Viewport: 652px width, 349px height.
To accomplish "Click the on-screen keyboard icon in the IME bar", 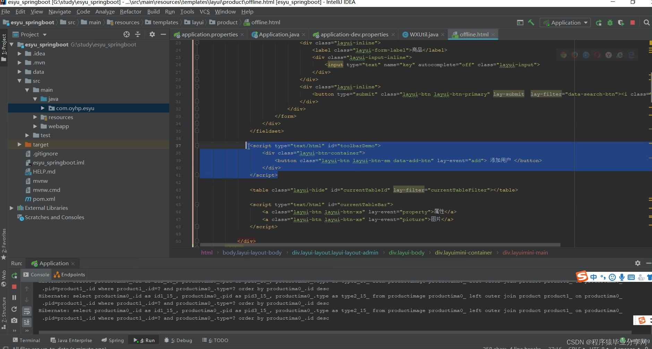I will 631,277.
